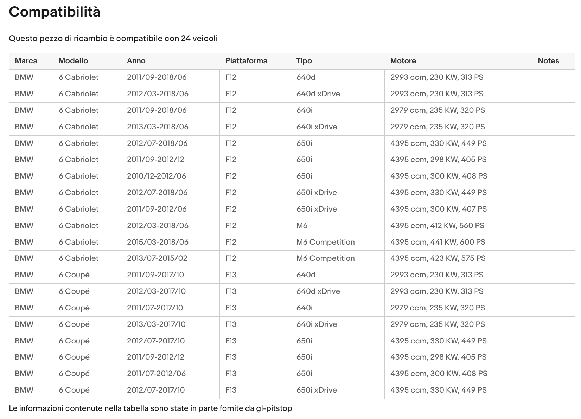Click the 640i xDrive Coupé type cell

(338, 324)
